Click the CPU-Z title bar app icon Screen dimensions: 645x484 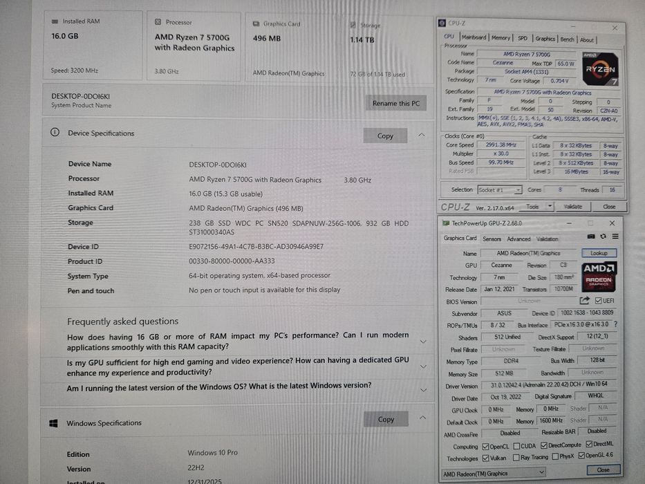(x=442, y=23)
